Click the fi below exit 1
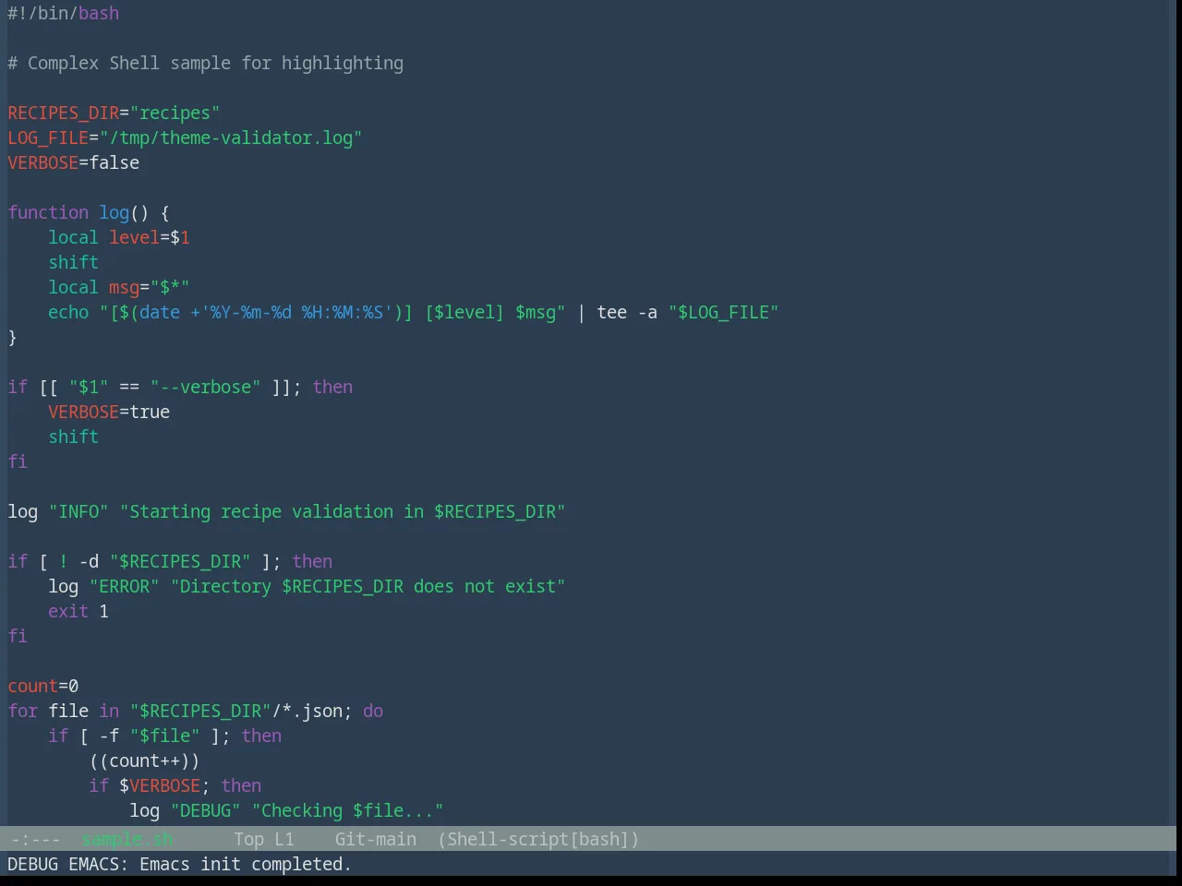Screen dimensions: 1182x886 pos(18,636)
